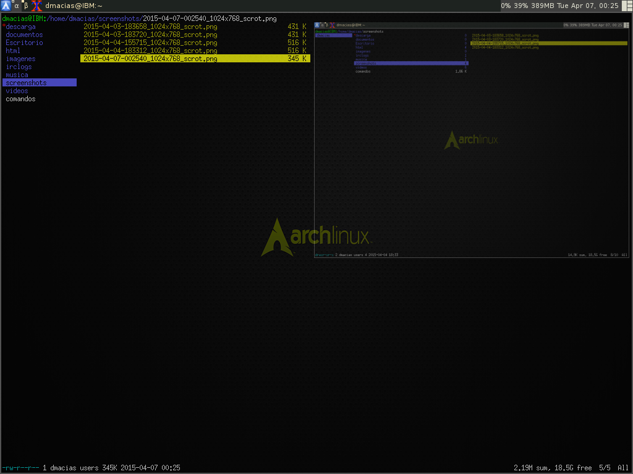Image resolution: width=633 pixels, height=474 pixels.
Task: Select the irclogs directory
Action: (19, 67)
